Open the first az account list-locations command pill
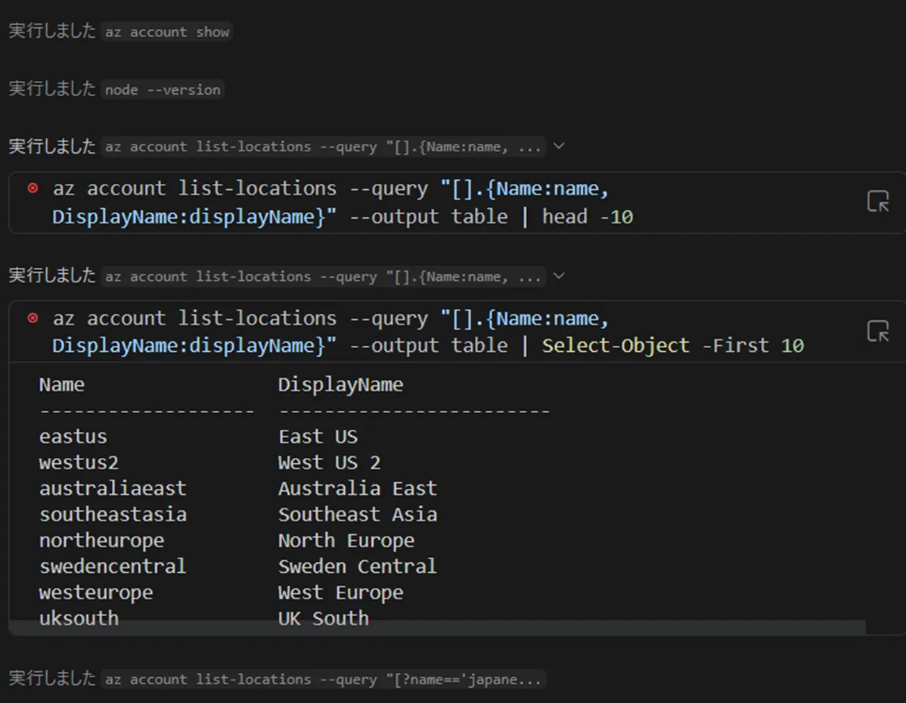Image resolution: width=906 pixels, height=703 pixels. tap(325, 146)
